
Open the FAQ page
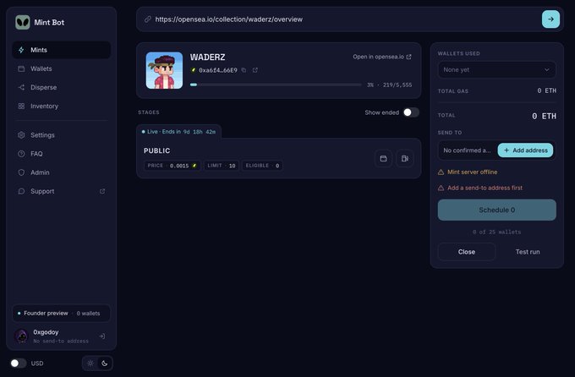coord(62,154)
